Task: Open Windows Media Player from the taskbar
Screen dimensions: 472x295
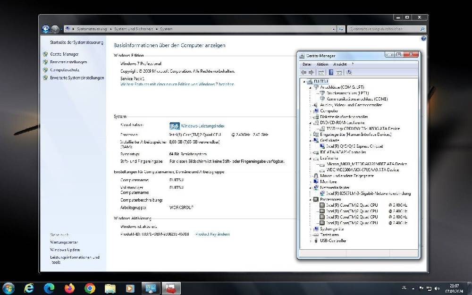Action: click(x=130, y=288)
